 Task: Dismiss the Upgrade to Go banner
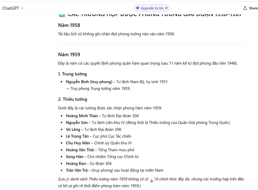point(166,8)
